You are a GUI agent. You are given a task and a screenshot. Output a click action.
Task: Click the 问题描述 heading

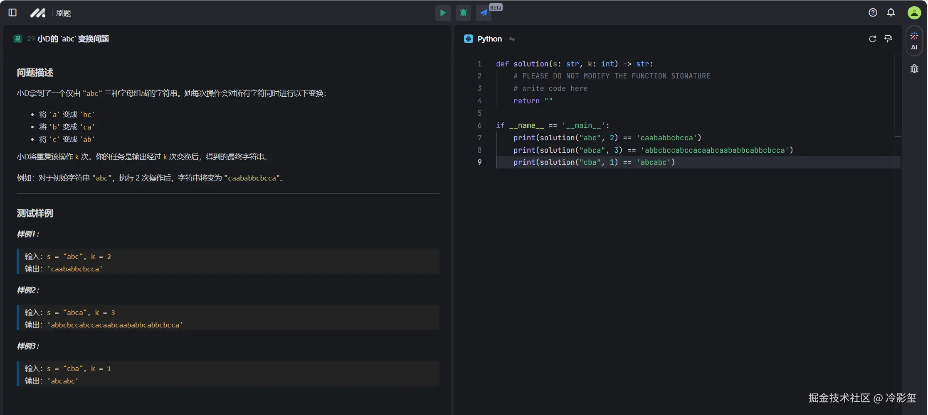pyautogui.click(x=35, y=73)
